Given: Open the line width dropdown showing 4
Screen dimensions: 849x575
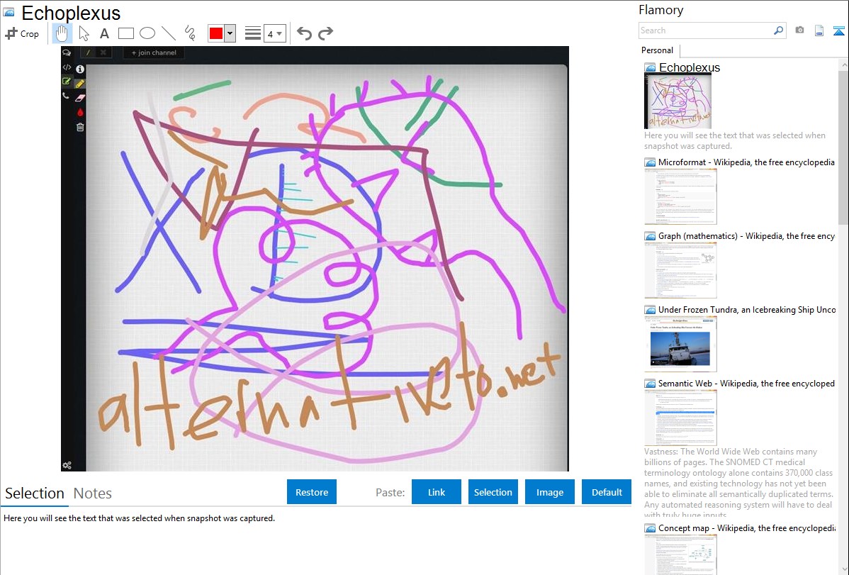Looking at the screenshot, I should pyautogui.click(x=275, y=33).
